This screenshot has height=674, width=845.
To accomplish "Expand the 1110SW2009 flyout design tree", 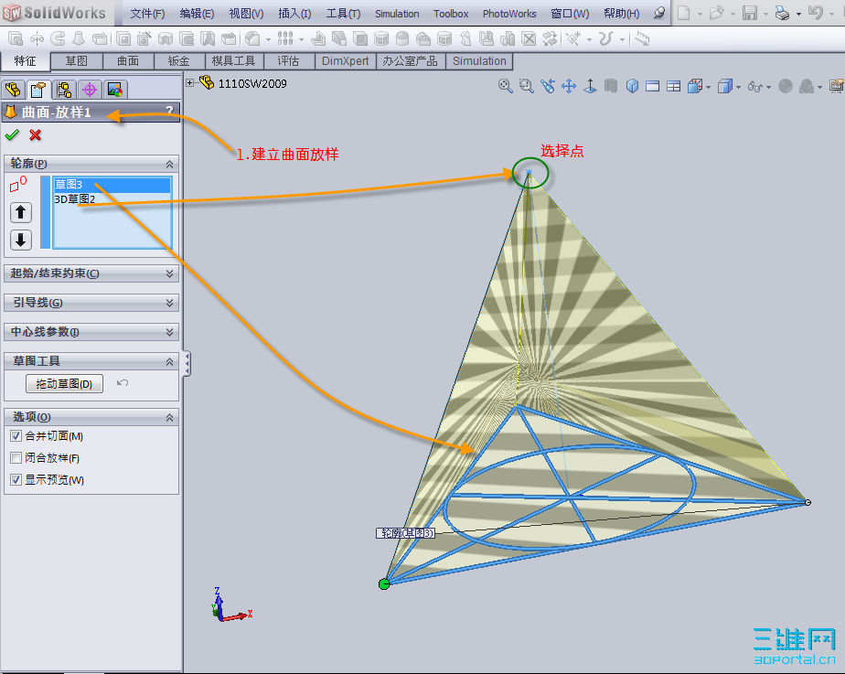I will pos(189,83).
